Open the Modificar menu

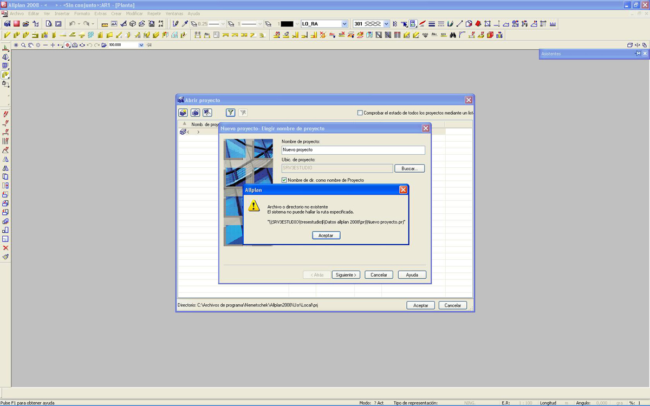[x=134, y=14]
